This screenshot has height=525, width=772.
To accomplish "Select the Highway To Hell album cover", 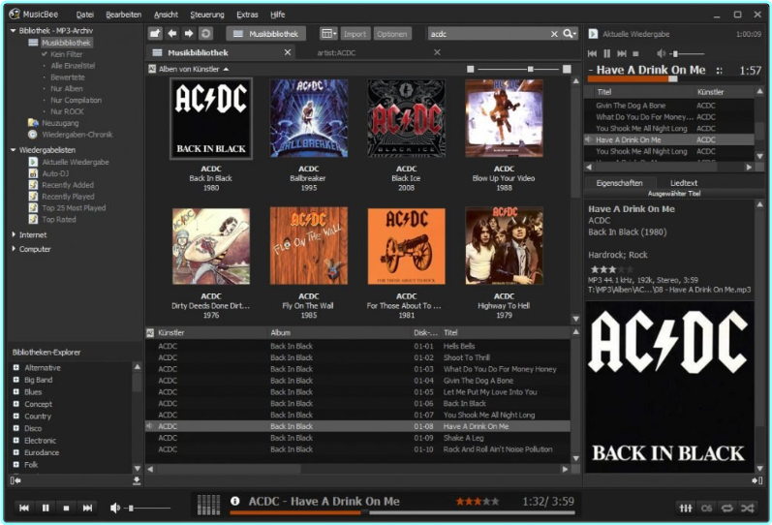I will click(504, 246).
